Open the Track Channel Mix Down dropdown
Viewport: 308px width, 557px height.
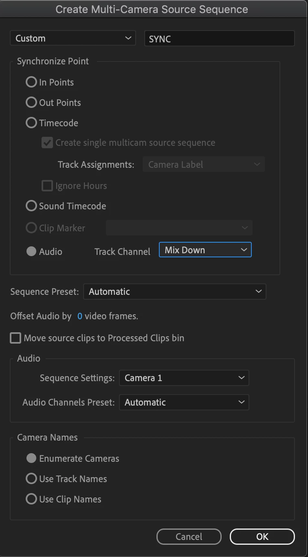[205, 250]
